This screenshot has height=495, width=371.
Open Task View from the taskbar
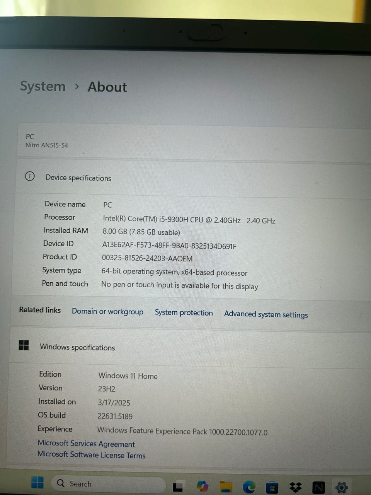tap(178, 486)
